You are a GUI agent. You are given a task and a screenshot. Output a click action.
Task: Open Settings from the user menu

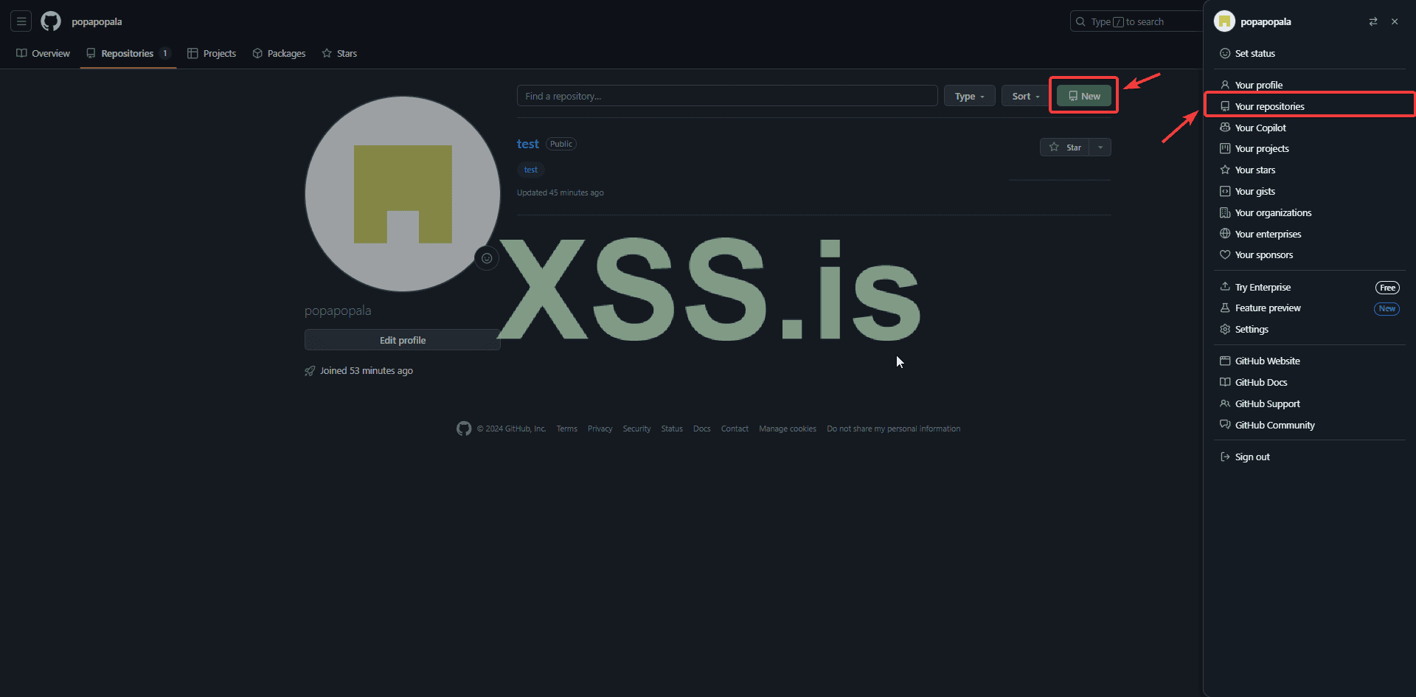(1309, 329)
